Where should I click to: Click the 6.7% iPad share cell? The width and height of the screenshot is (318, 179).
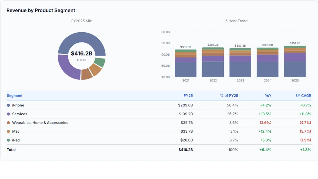(234, 140)
